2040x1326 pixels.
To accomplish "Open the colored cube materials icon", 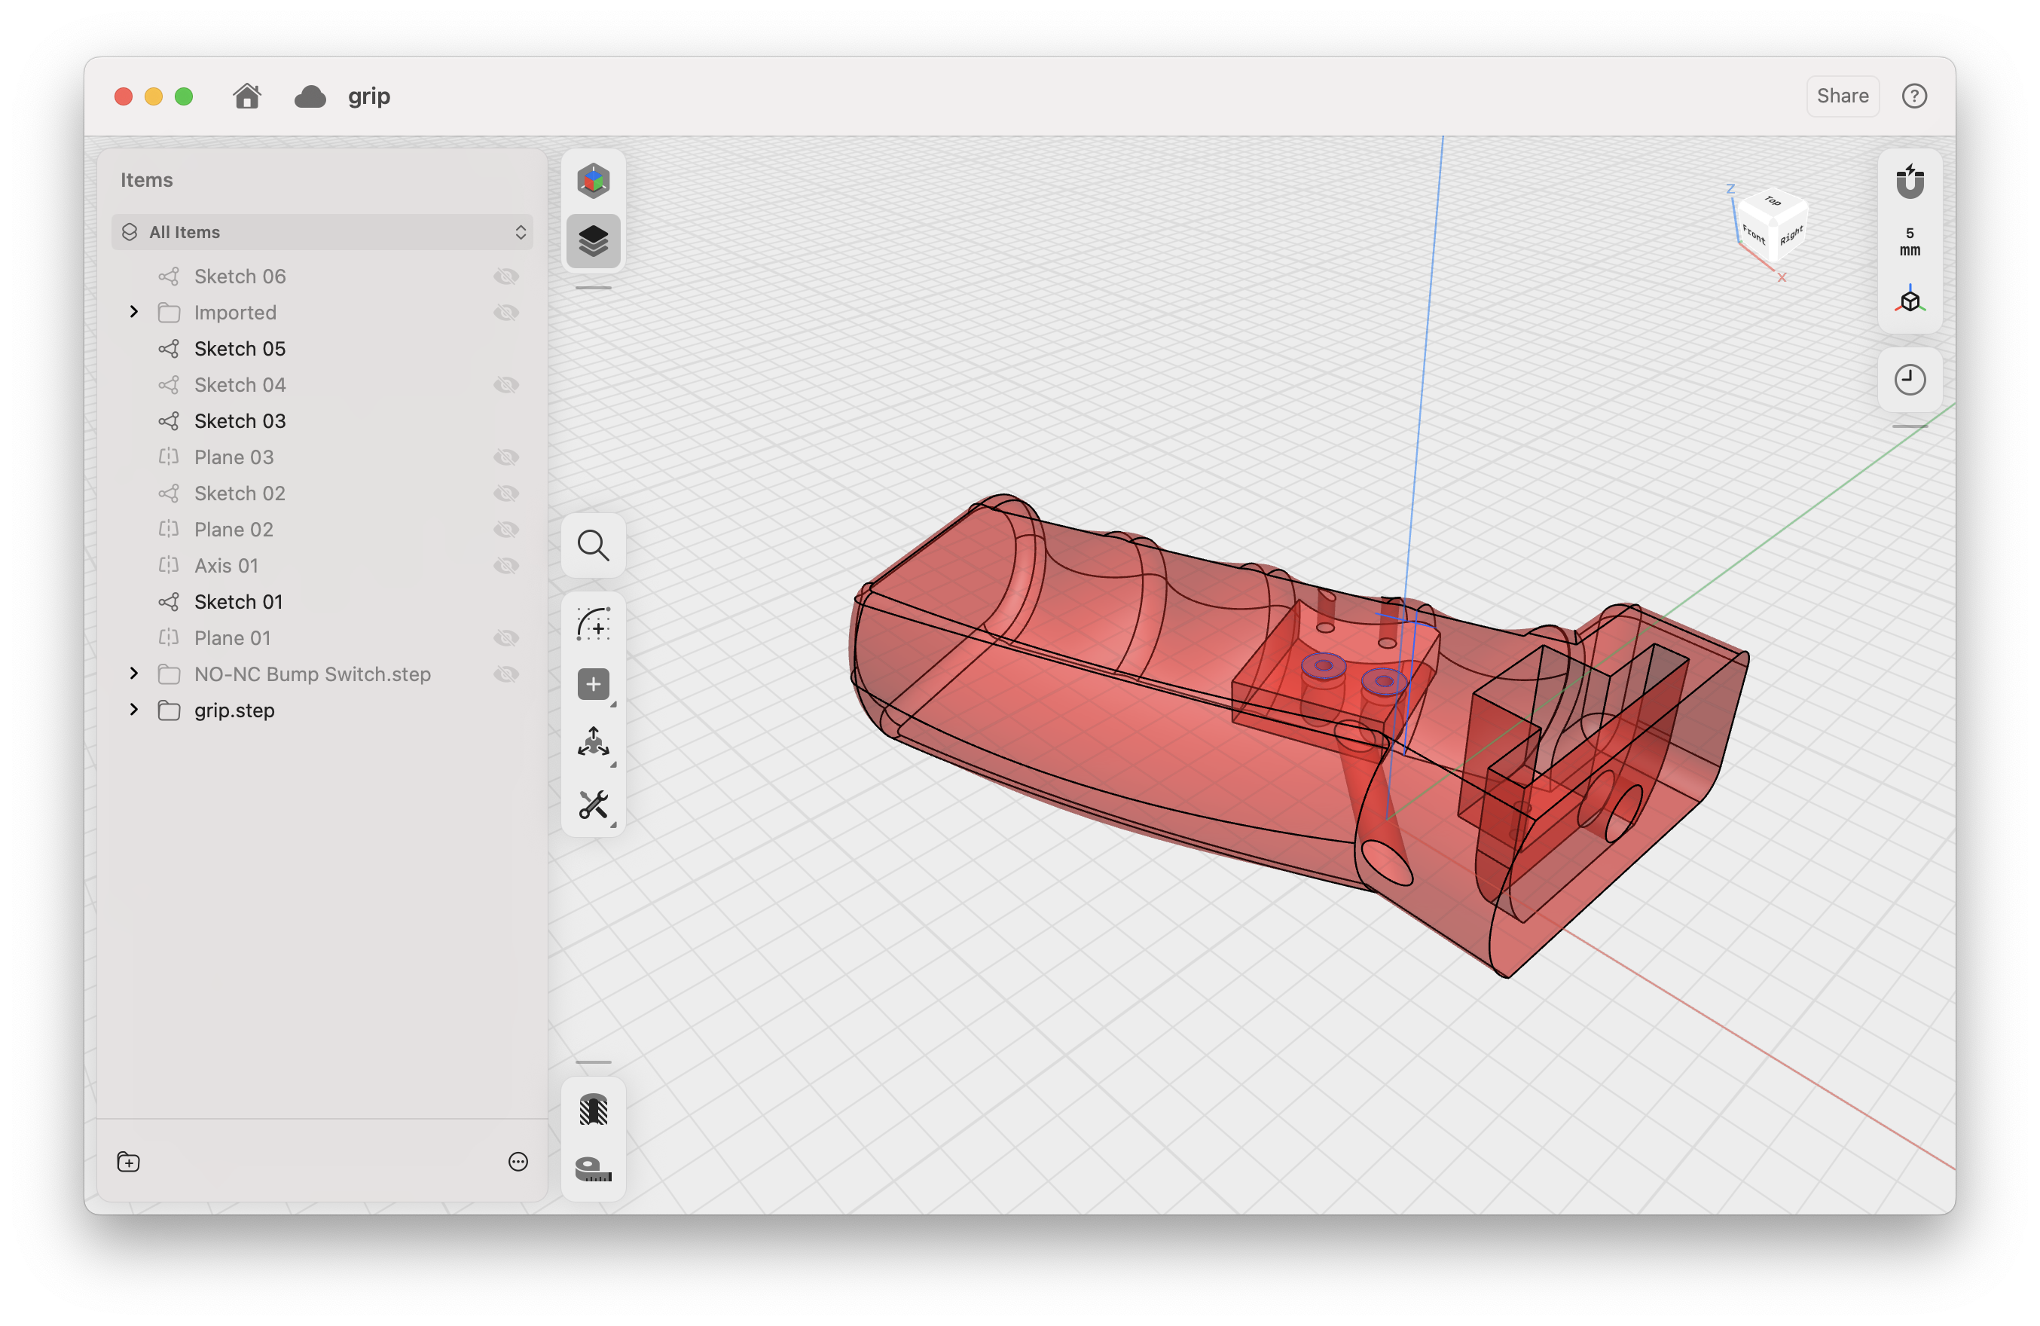I will [593, 181].
